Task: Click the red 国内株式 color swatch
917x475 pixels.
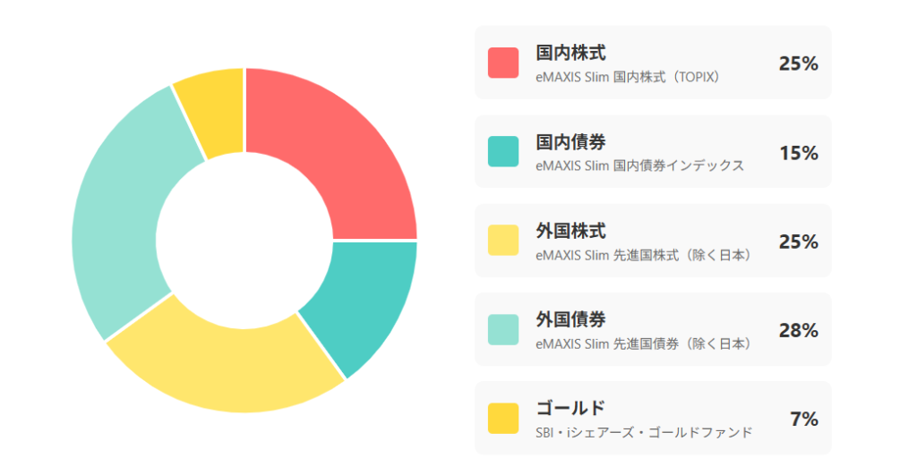Action: click(x=502, y=63)
